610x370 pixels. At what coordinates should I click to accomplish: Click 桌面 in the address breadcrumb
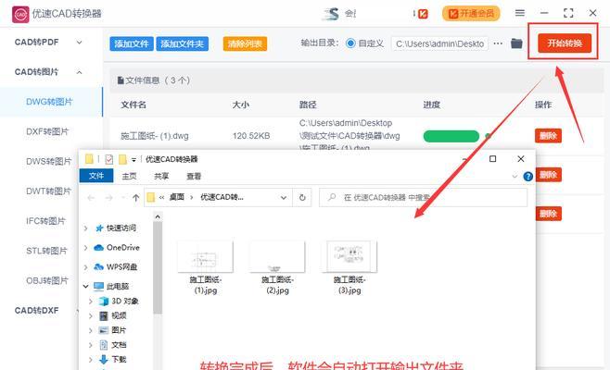(x=177, y=198)
